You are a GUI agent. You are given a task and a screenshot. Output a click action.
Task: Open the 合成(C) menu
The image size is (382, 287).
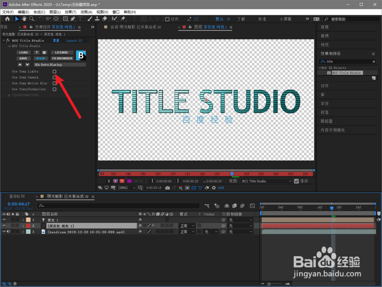coord(39,12)
